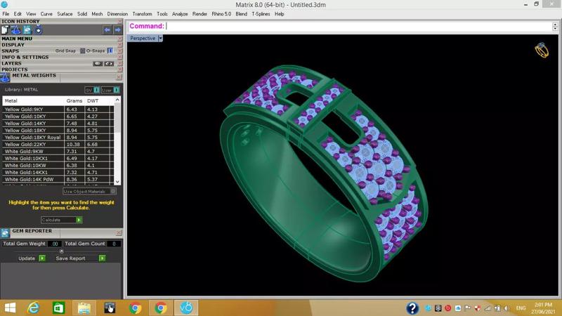
Task: Click the Metal Weights panel scale icon
Action: (x=5, y=77)
